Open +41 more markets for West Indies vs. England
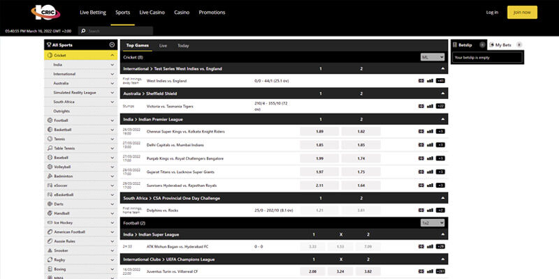This screenshot has width=559, height=279. (440, 81)
